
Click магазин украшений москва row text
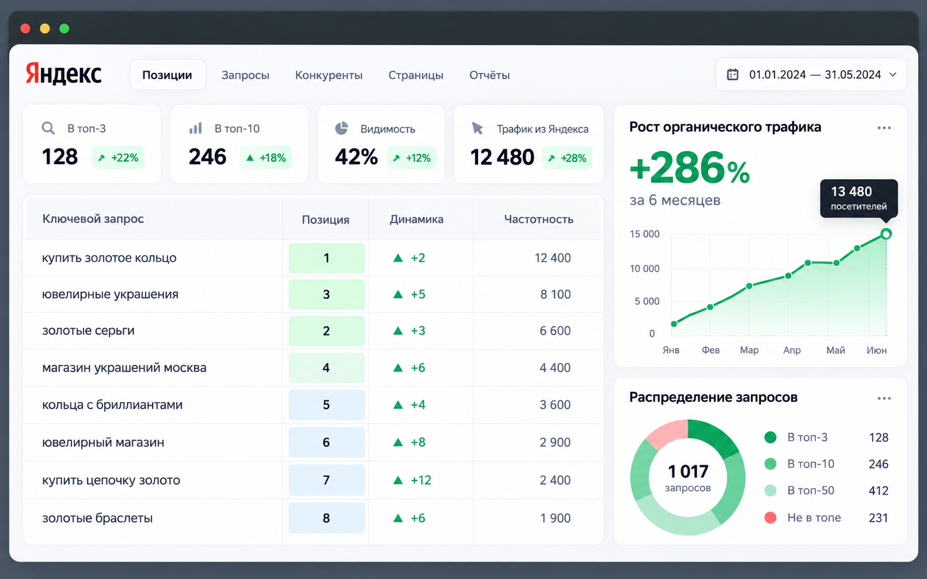(124, 368)
